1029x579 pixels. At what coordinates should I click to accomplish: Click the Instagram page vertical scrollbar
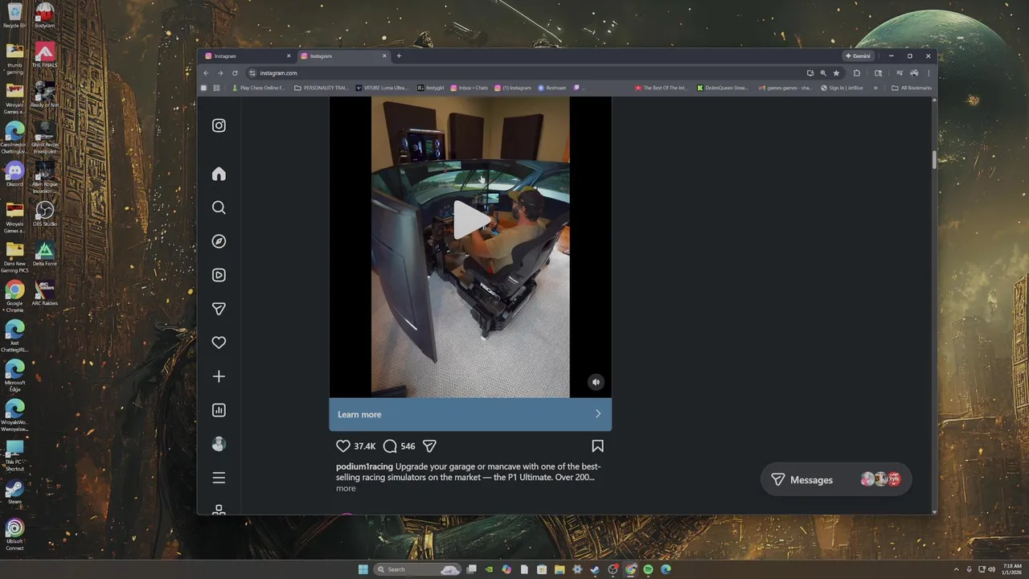point(934,159)
